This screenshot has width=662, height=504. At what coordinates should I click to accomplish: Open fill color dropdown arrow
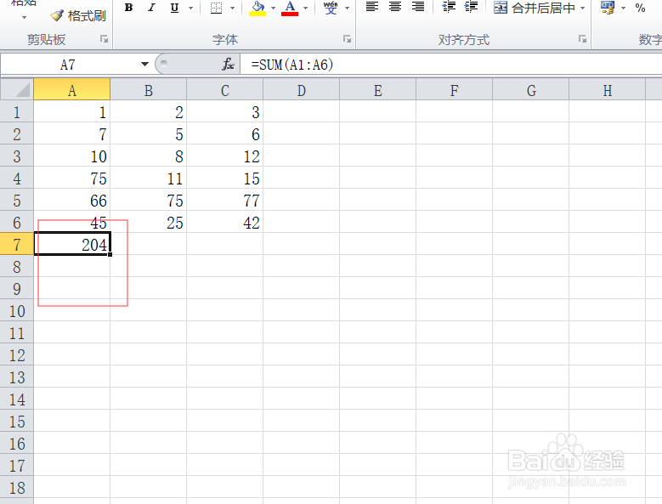pyautogui.click(x=273, y=8)
